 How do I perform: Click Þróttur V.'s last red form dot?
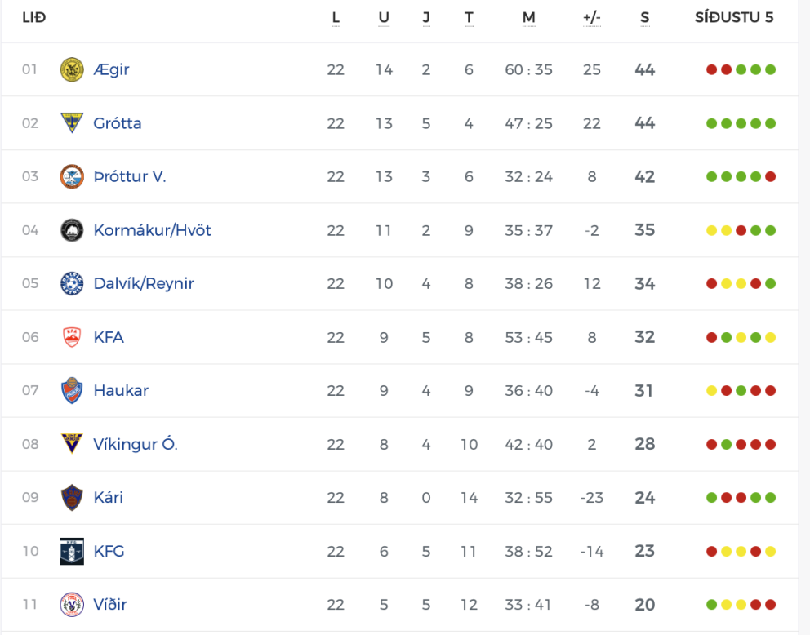point(770,176)
